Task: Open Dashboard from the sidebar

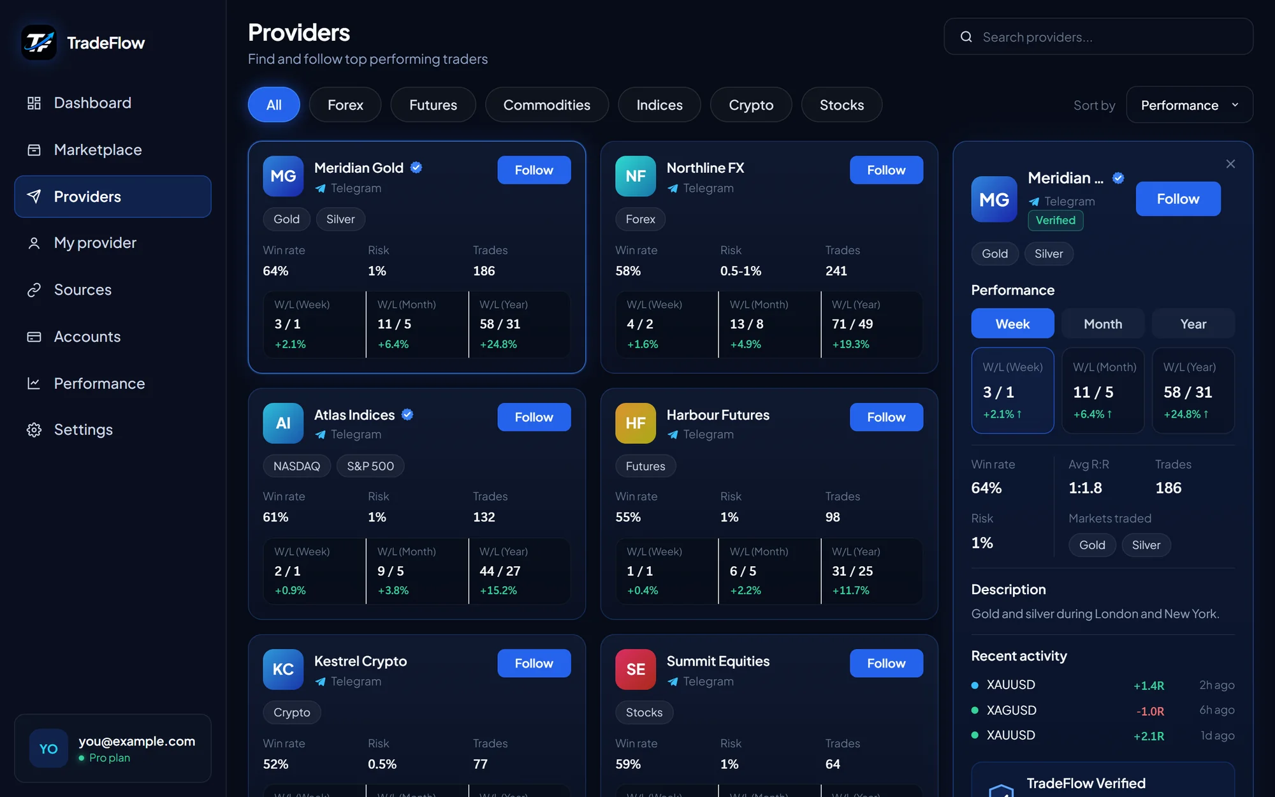Action: pyautogui.click(x=112, y=103)
